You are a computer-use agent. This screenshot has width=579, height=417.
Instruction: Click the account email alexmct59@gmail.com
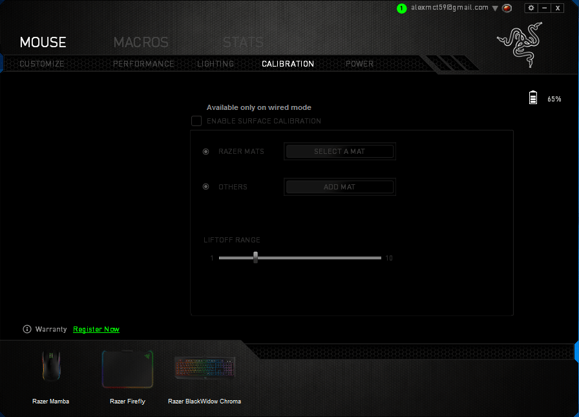click(450, 8)
